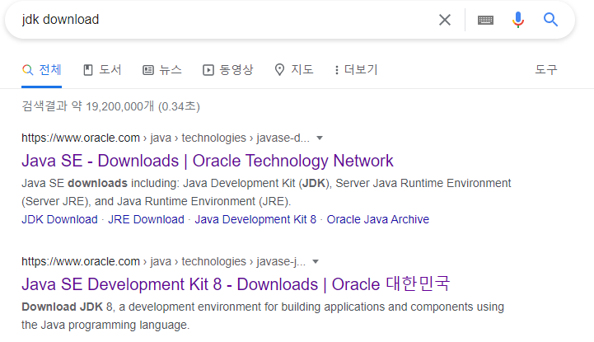The image size is (594, 342).
Task: Switch to the 도서 (Books) tab
Action: point(102,70)
